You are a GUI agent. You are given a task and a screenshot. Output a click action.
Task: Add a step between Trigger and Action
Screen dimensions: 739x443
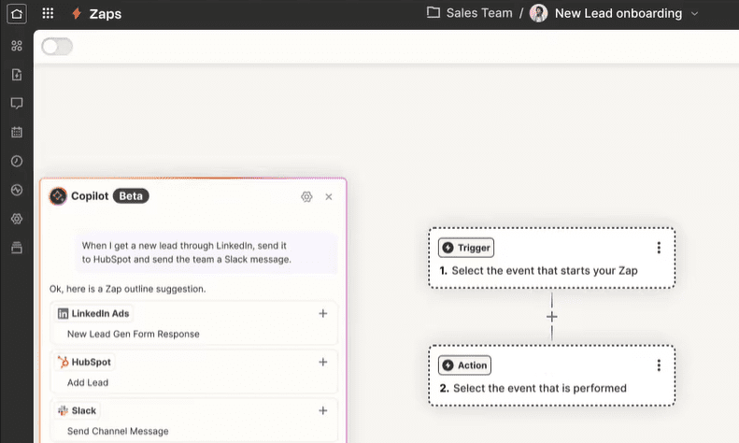point(552,317)
